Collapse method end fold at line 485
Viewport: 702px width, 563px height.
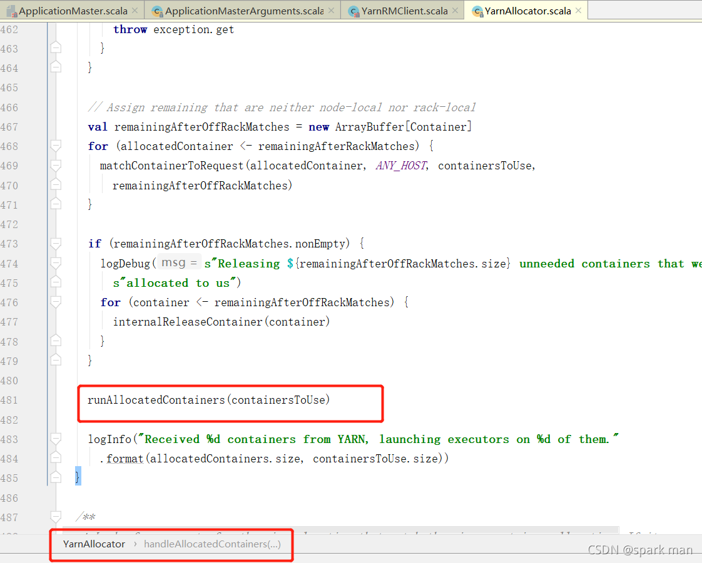[x=56, y=477]
